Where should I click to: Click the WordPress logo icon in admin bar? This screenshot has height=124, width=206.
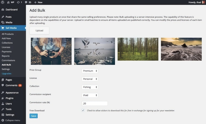3,2
